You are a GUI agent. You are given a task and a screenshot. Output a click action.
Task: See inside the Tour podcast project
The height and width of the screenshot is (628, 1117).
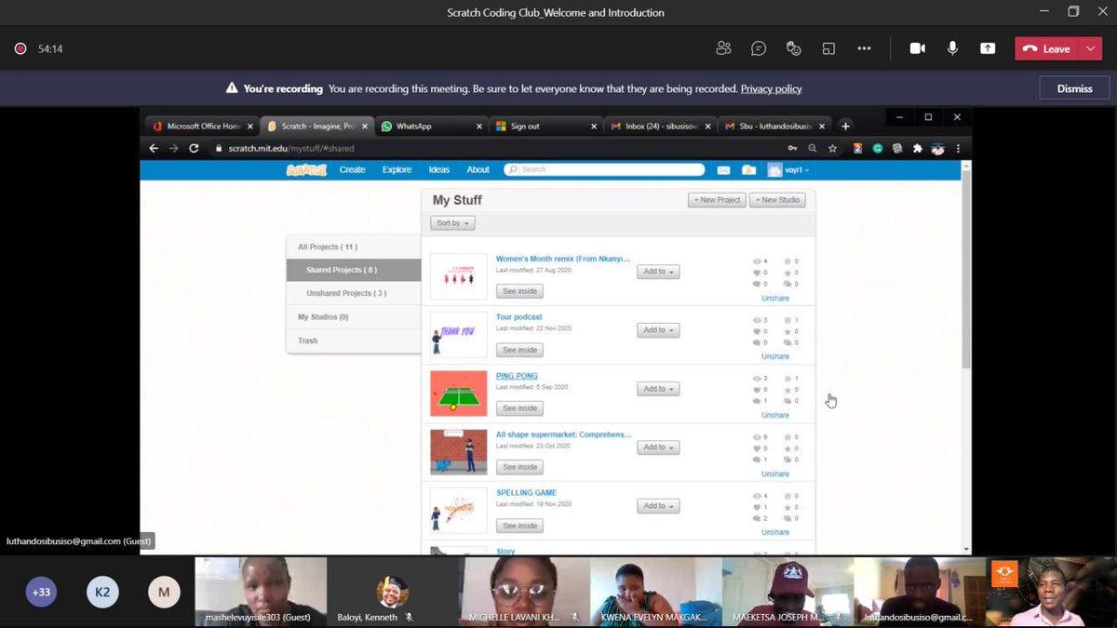click(519, 350)
